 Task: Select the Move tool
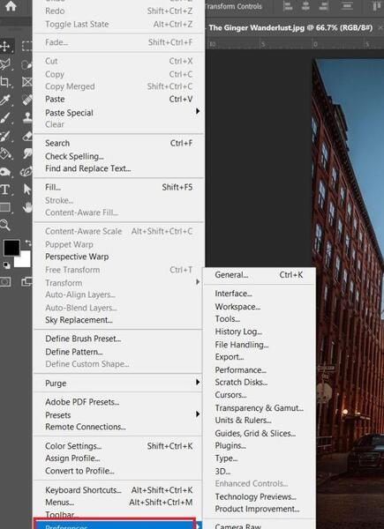[x=5, y=46]
